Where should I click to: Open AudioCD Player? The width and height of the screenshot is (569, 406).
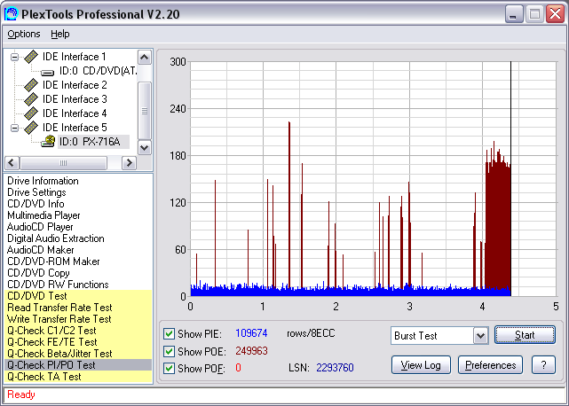[40, 227]
